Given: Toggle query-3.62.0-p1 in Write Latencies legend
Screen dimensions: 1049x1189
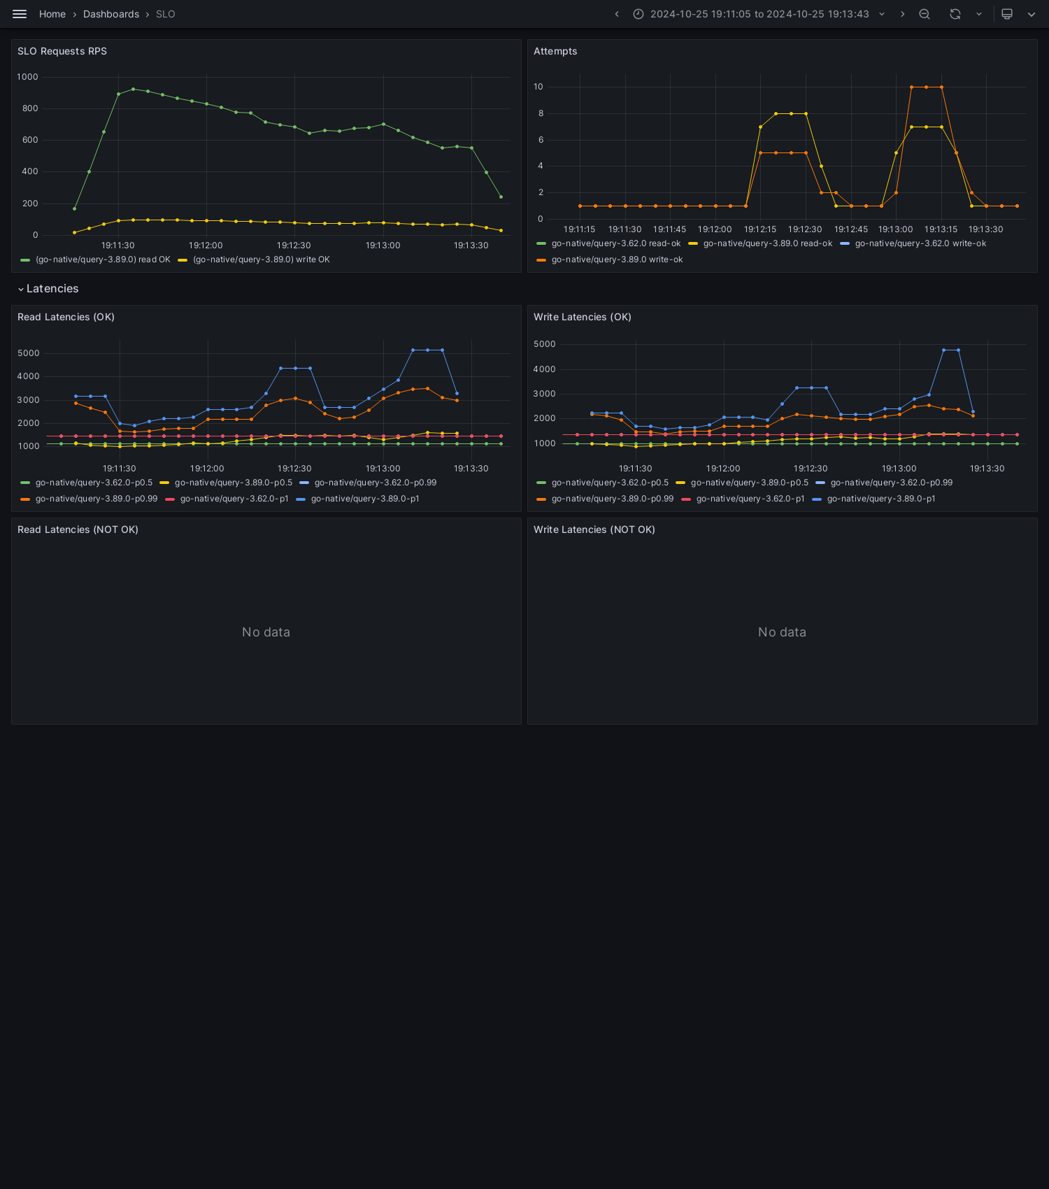Looking at the screenshot, I should click(750, 499).
